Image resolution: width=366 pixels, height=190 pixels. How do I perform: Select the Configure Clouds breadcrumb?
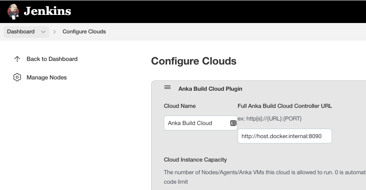pyautogui.click(x=84, y=32)
